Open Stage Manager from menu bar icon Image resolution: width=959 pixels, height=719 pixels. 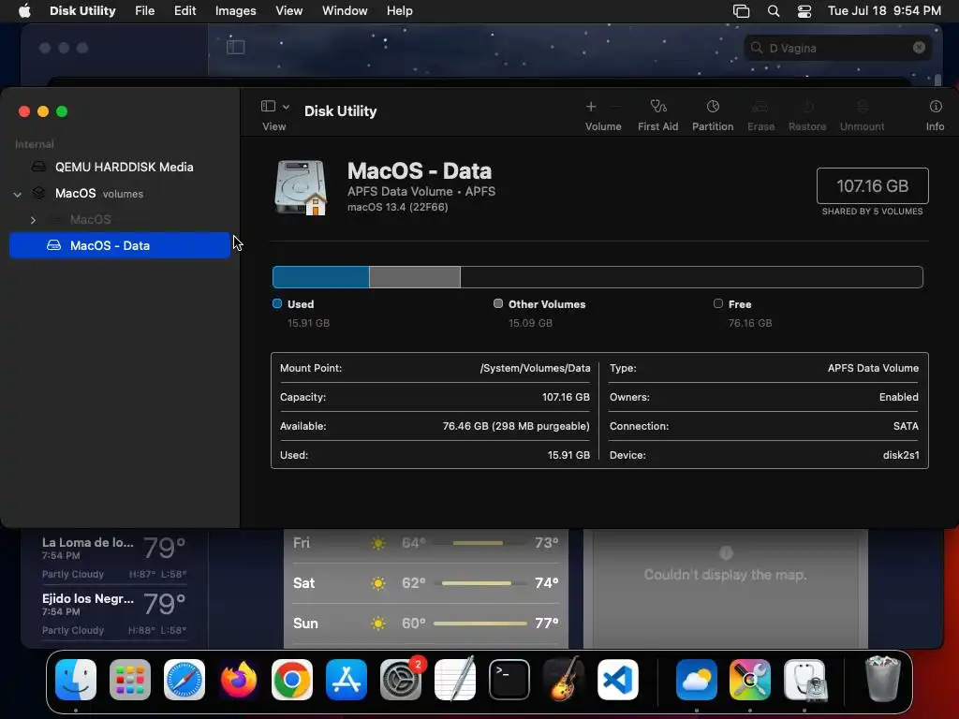pos(742,11)
